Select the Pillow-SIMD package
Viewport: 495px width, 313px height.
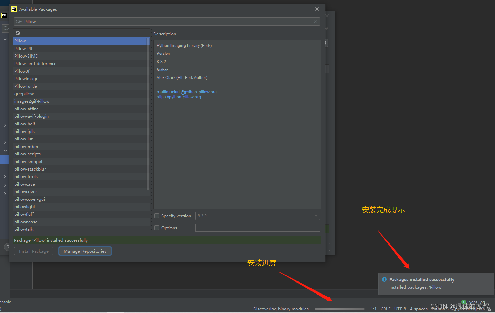(x=80, y=56)
